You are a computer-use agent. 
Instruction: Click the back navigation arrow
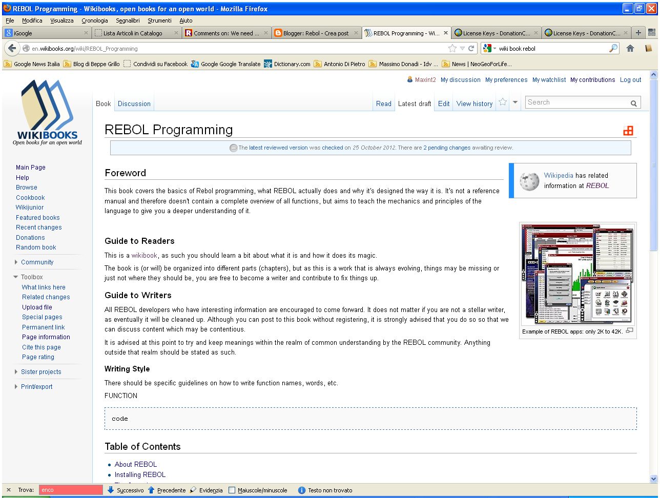point(12,48)
